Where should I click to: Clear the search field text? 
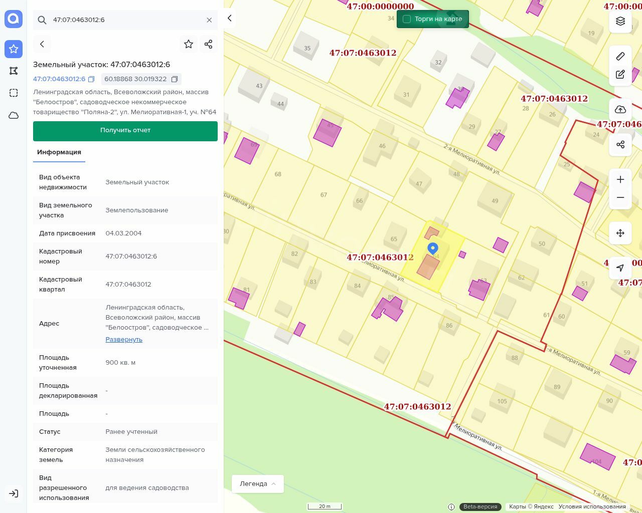(209, 20)
